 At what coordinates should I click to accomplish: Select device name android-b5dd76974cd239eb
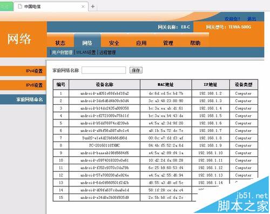105,123
